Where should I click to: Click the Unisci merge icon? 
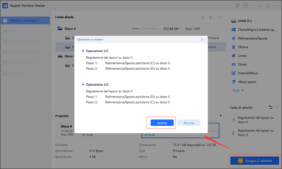[233, 56]
